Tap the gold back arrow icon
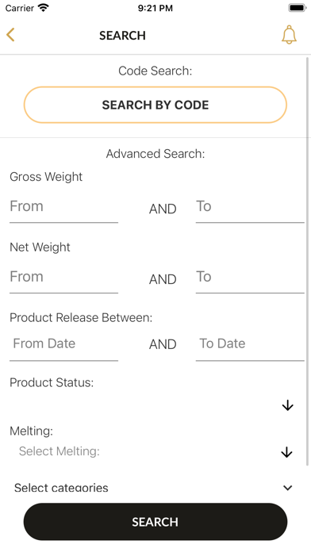Screen dimensions: 311x552 (x=10, y=35)
